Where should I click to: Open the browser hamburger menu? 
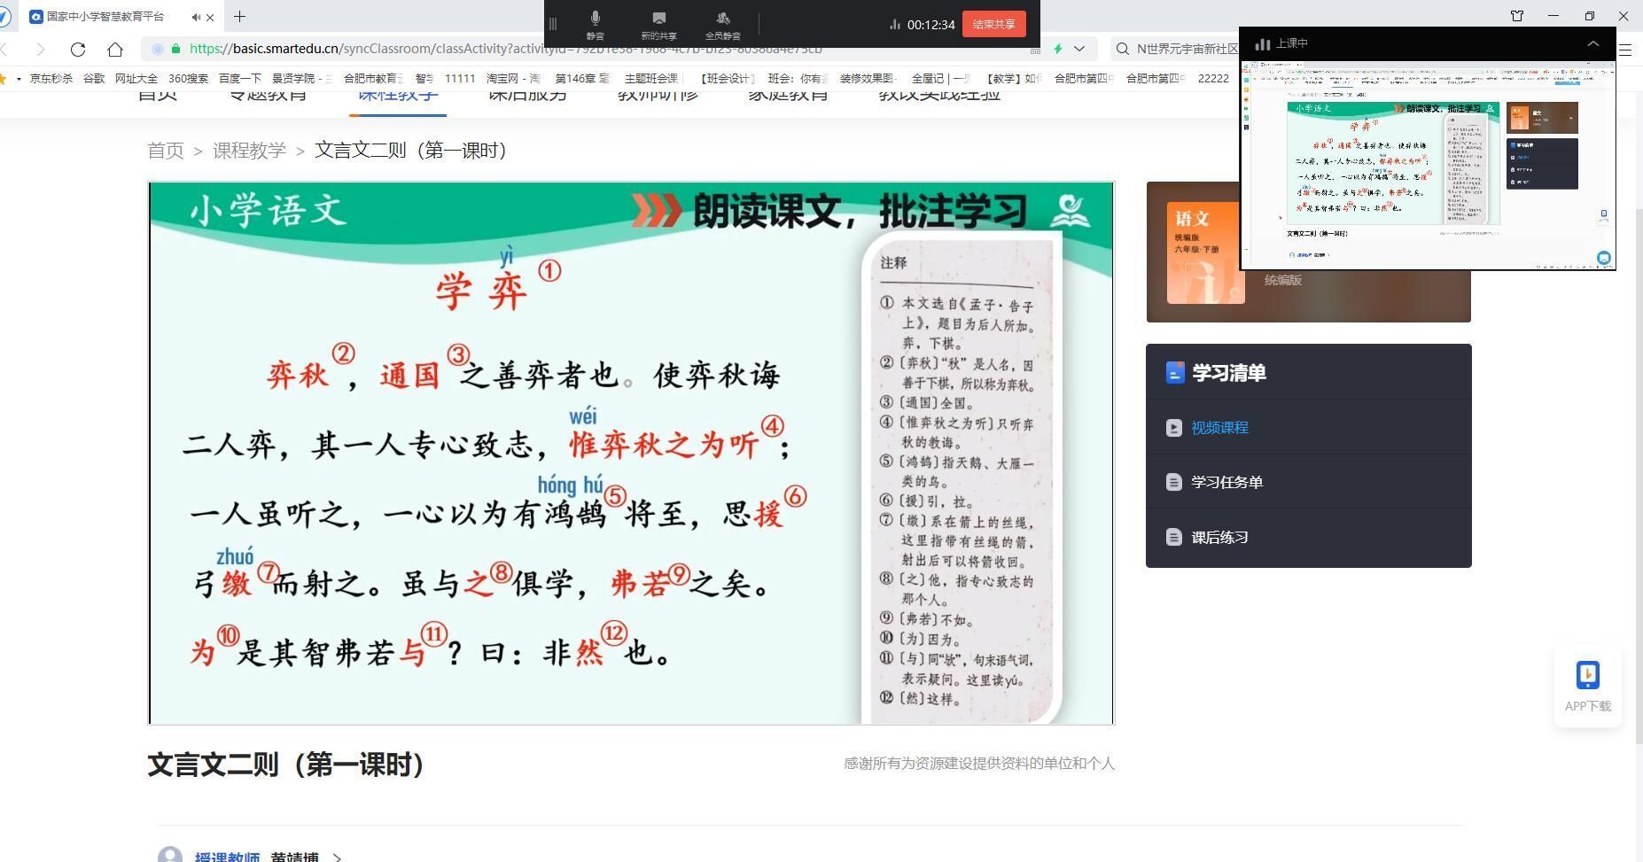click(1626, 50)
